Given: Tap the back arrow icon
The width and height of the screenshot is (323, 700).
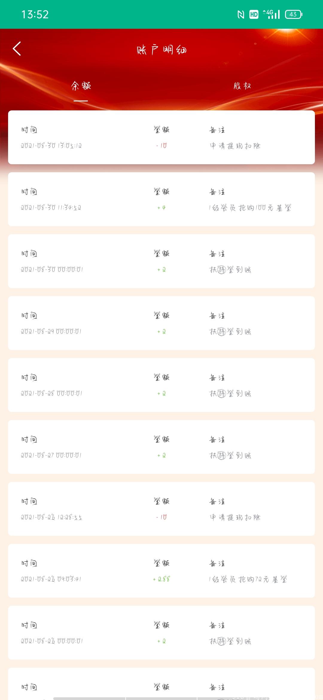Looking at the screenshot, I should tap(17, 48).
